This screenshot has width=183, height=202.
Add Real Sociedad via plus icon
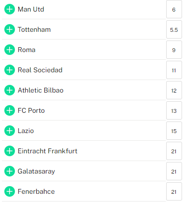coord(10,70)
